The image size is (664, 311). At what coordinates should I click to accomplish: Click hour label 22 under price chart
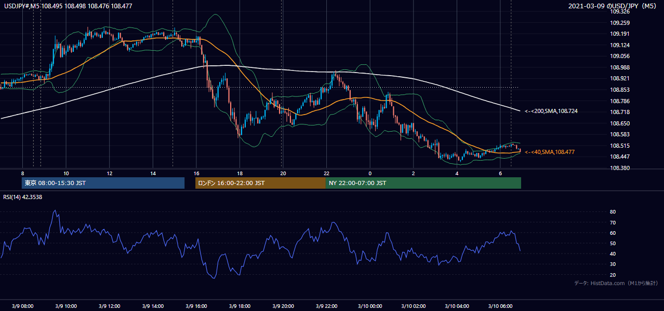point(327,173)
